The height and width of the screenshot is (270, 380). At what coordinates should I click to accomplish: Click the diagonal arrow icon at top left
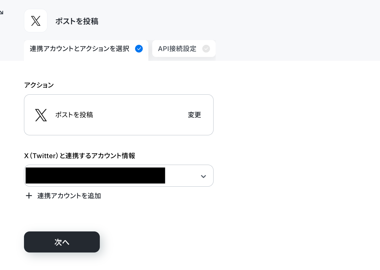(x=1, y=12)
